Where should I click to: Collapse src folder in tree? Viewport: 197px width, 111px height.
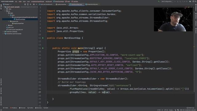[5, 11]
